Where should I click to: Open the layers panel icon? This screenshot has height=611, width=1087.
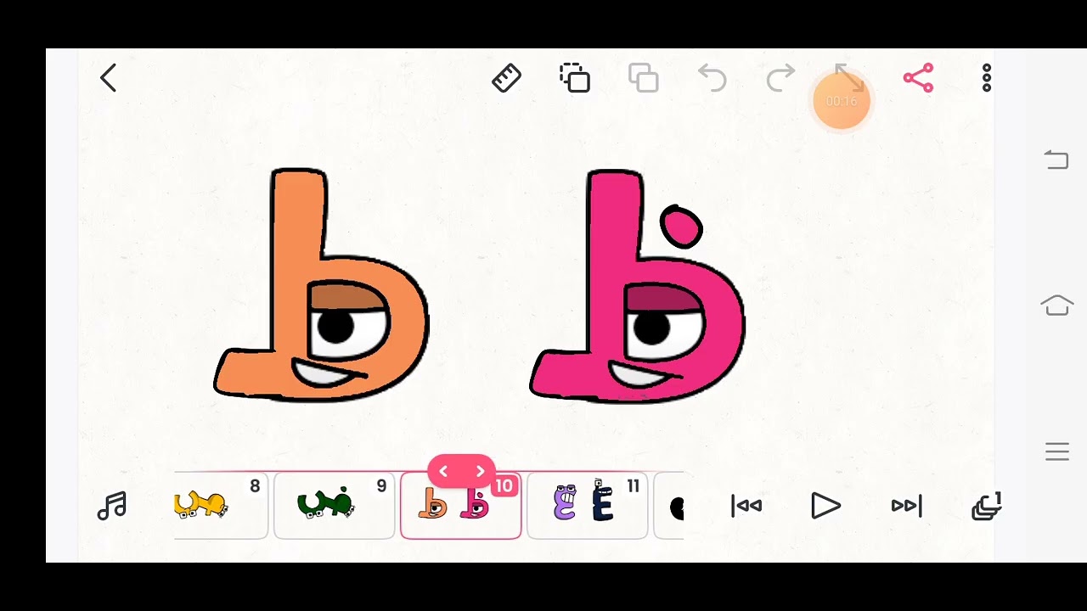[987, 506]
